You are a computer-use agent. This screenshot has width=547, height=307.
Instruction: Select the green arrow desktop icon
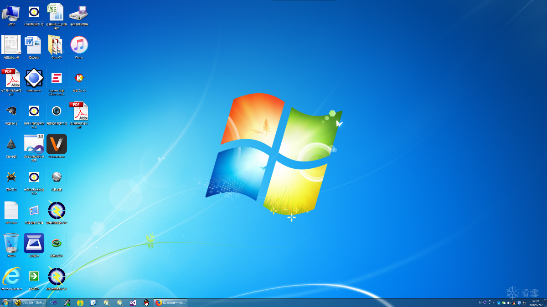tap(34, 278)
